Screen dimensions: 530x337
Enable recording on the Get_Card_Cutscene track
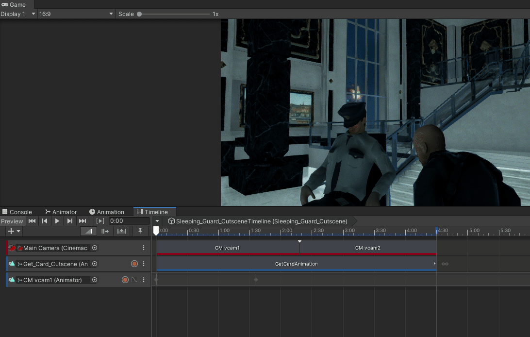pos(134,264)
